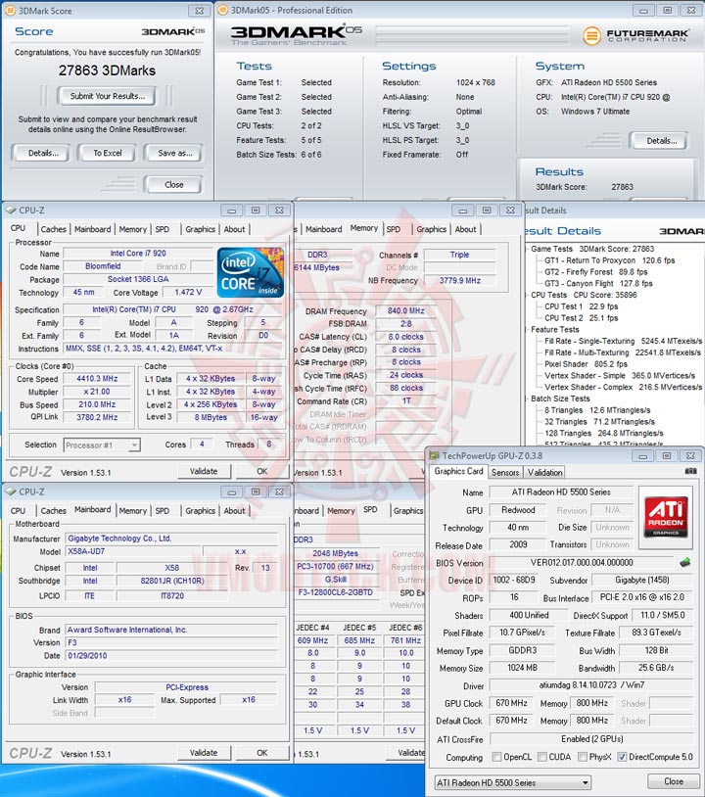Click the 3DMark Score window title icon
Viewport: 705px width, 797px height.
[10, 11]
